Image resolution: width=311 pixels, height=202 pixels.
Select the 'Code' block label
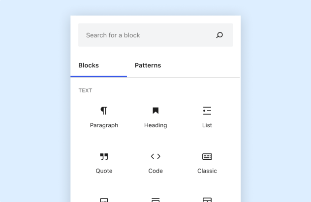(x=155, y=171)
